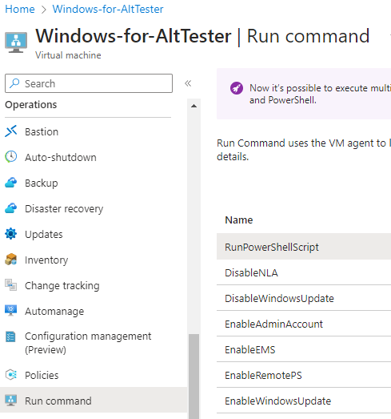Click the Change tracking icon
The image size is (391, 419).
[11, 285]
